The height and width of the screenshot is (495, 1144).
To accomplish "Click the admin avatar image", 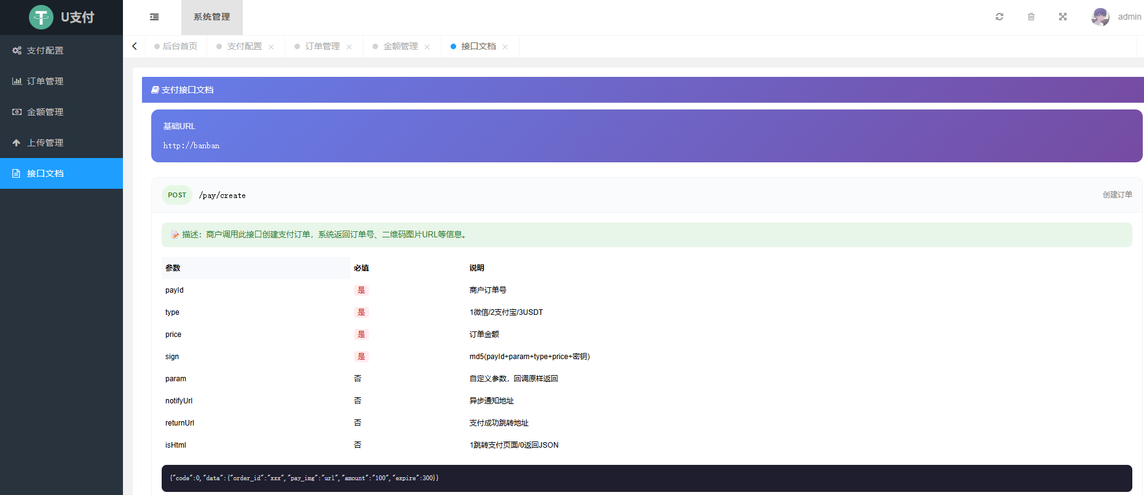I will (1100, 17).
